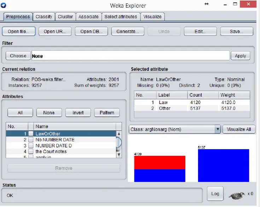Click the attribute list scroll down arrow
The height and width of the screenshot is (207, 260).
click(119, 155)
